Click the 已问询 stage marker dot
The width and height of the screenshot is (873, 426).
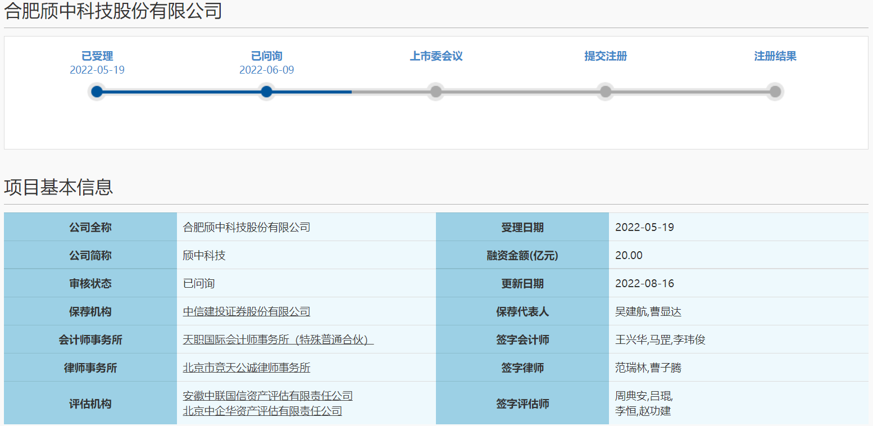[267, 92]
